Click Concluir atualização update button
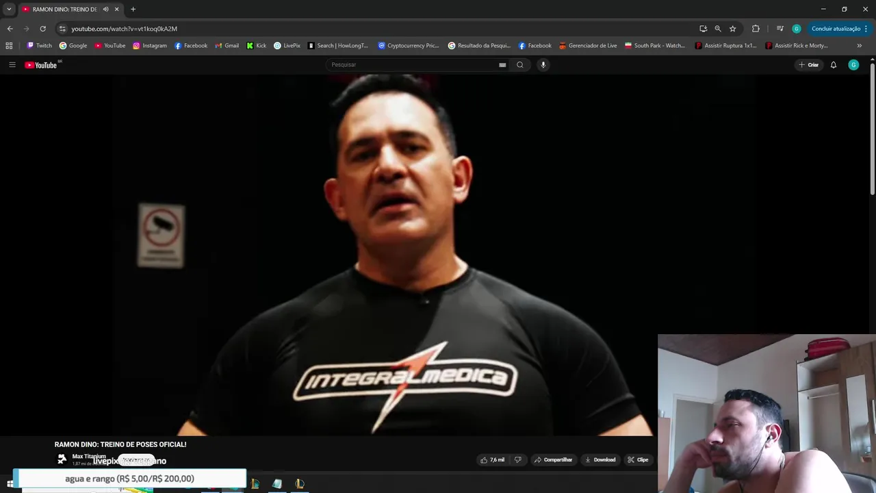Viewport: 876px width, 493px height. (x=840, y=29)
